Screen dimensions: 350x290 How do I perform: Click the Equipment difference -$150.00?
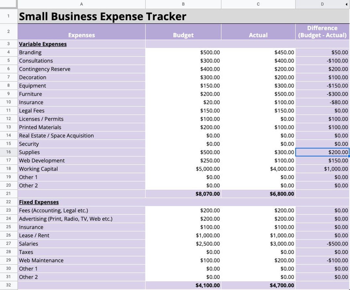(322, 85)
